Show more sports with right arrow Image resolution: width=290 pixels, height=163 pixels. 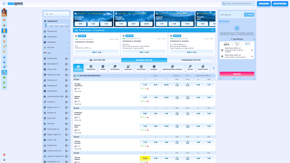(x=214, y=68)
